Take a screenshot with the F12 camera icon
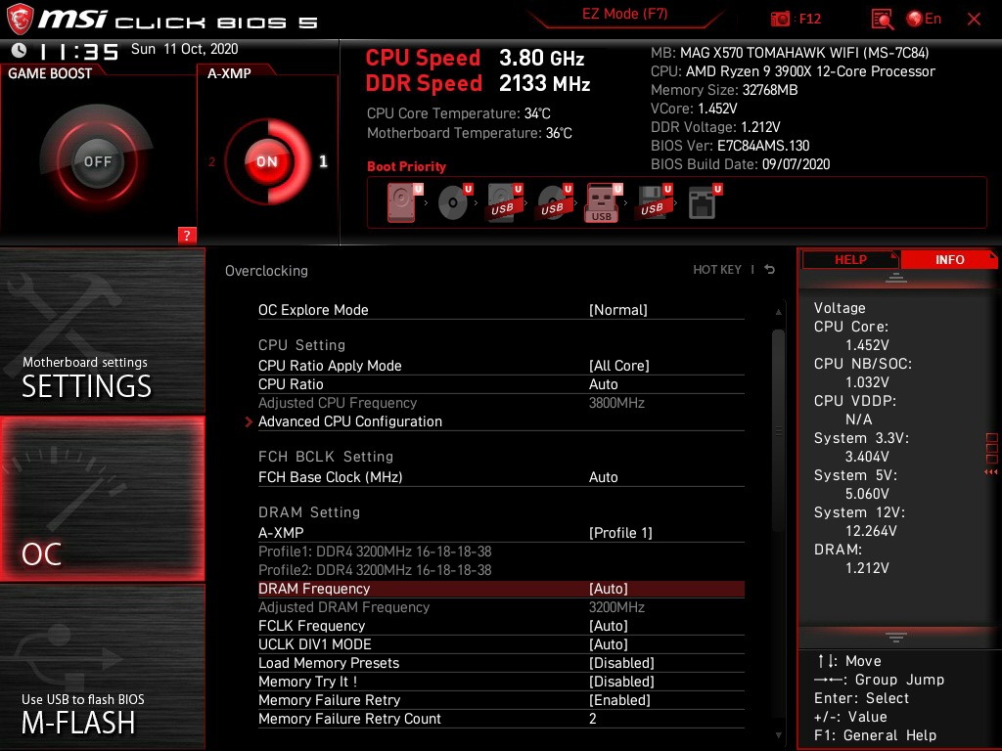This screenshot has height=751, width=1002. click(780, 20)
